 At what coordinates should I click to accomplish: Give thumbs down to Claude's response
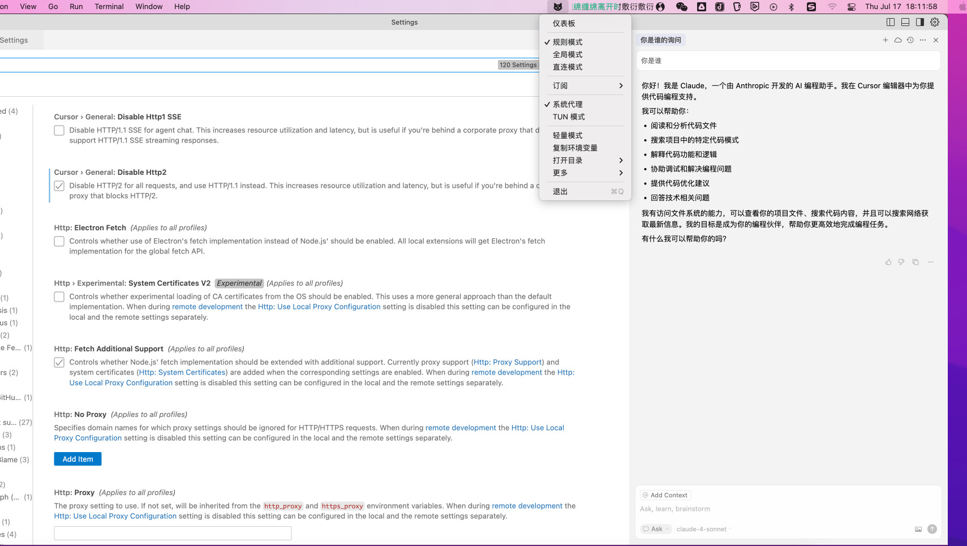pyautogui.click(x=901, y=262)
